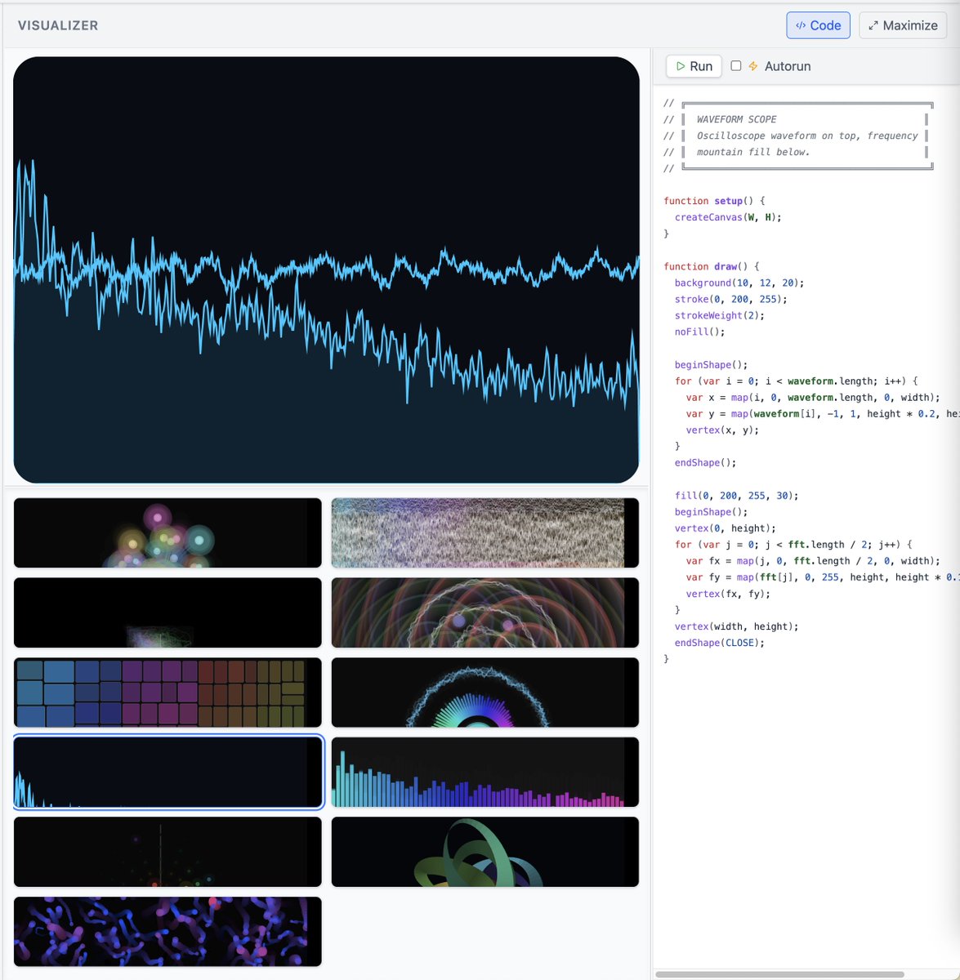Click the 'var fx = map(j, 0,' line
The height and width of the screenshot is (980, 960).
[813, 561]
